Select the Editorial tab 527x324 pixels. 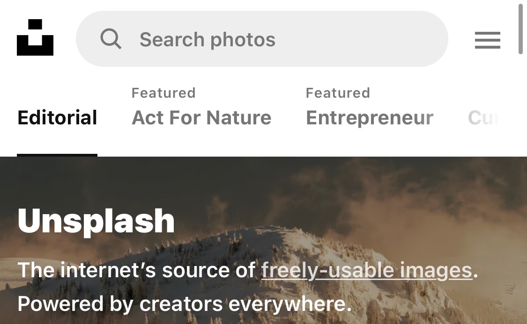click(x=57, y=117)
